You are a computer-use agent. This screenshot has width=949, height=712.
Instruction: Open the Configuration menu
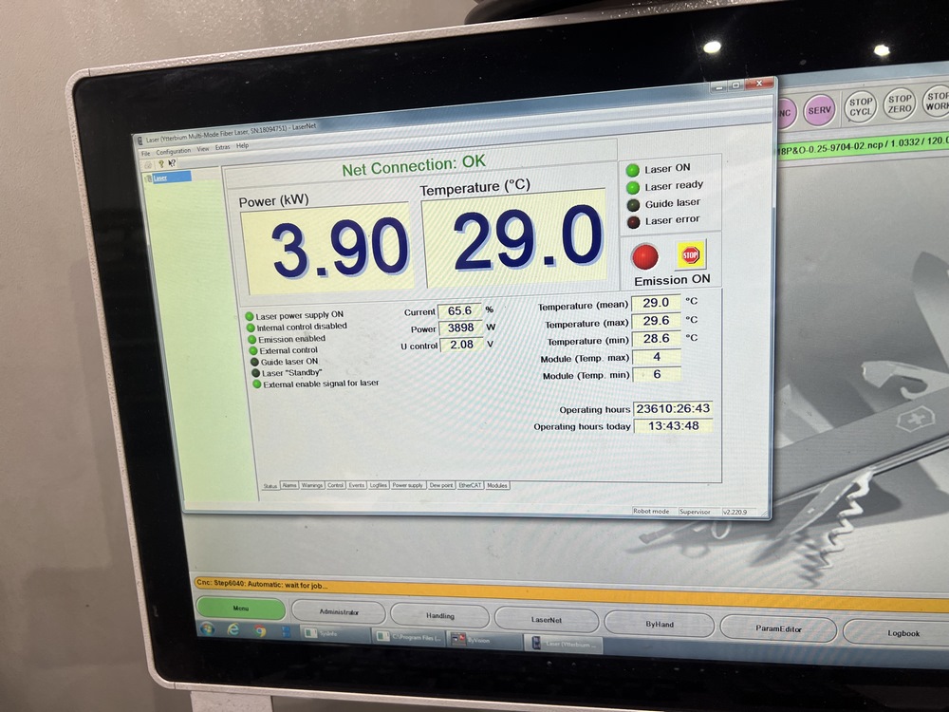pos(173,151)
